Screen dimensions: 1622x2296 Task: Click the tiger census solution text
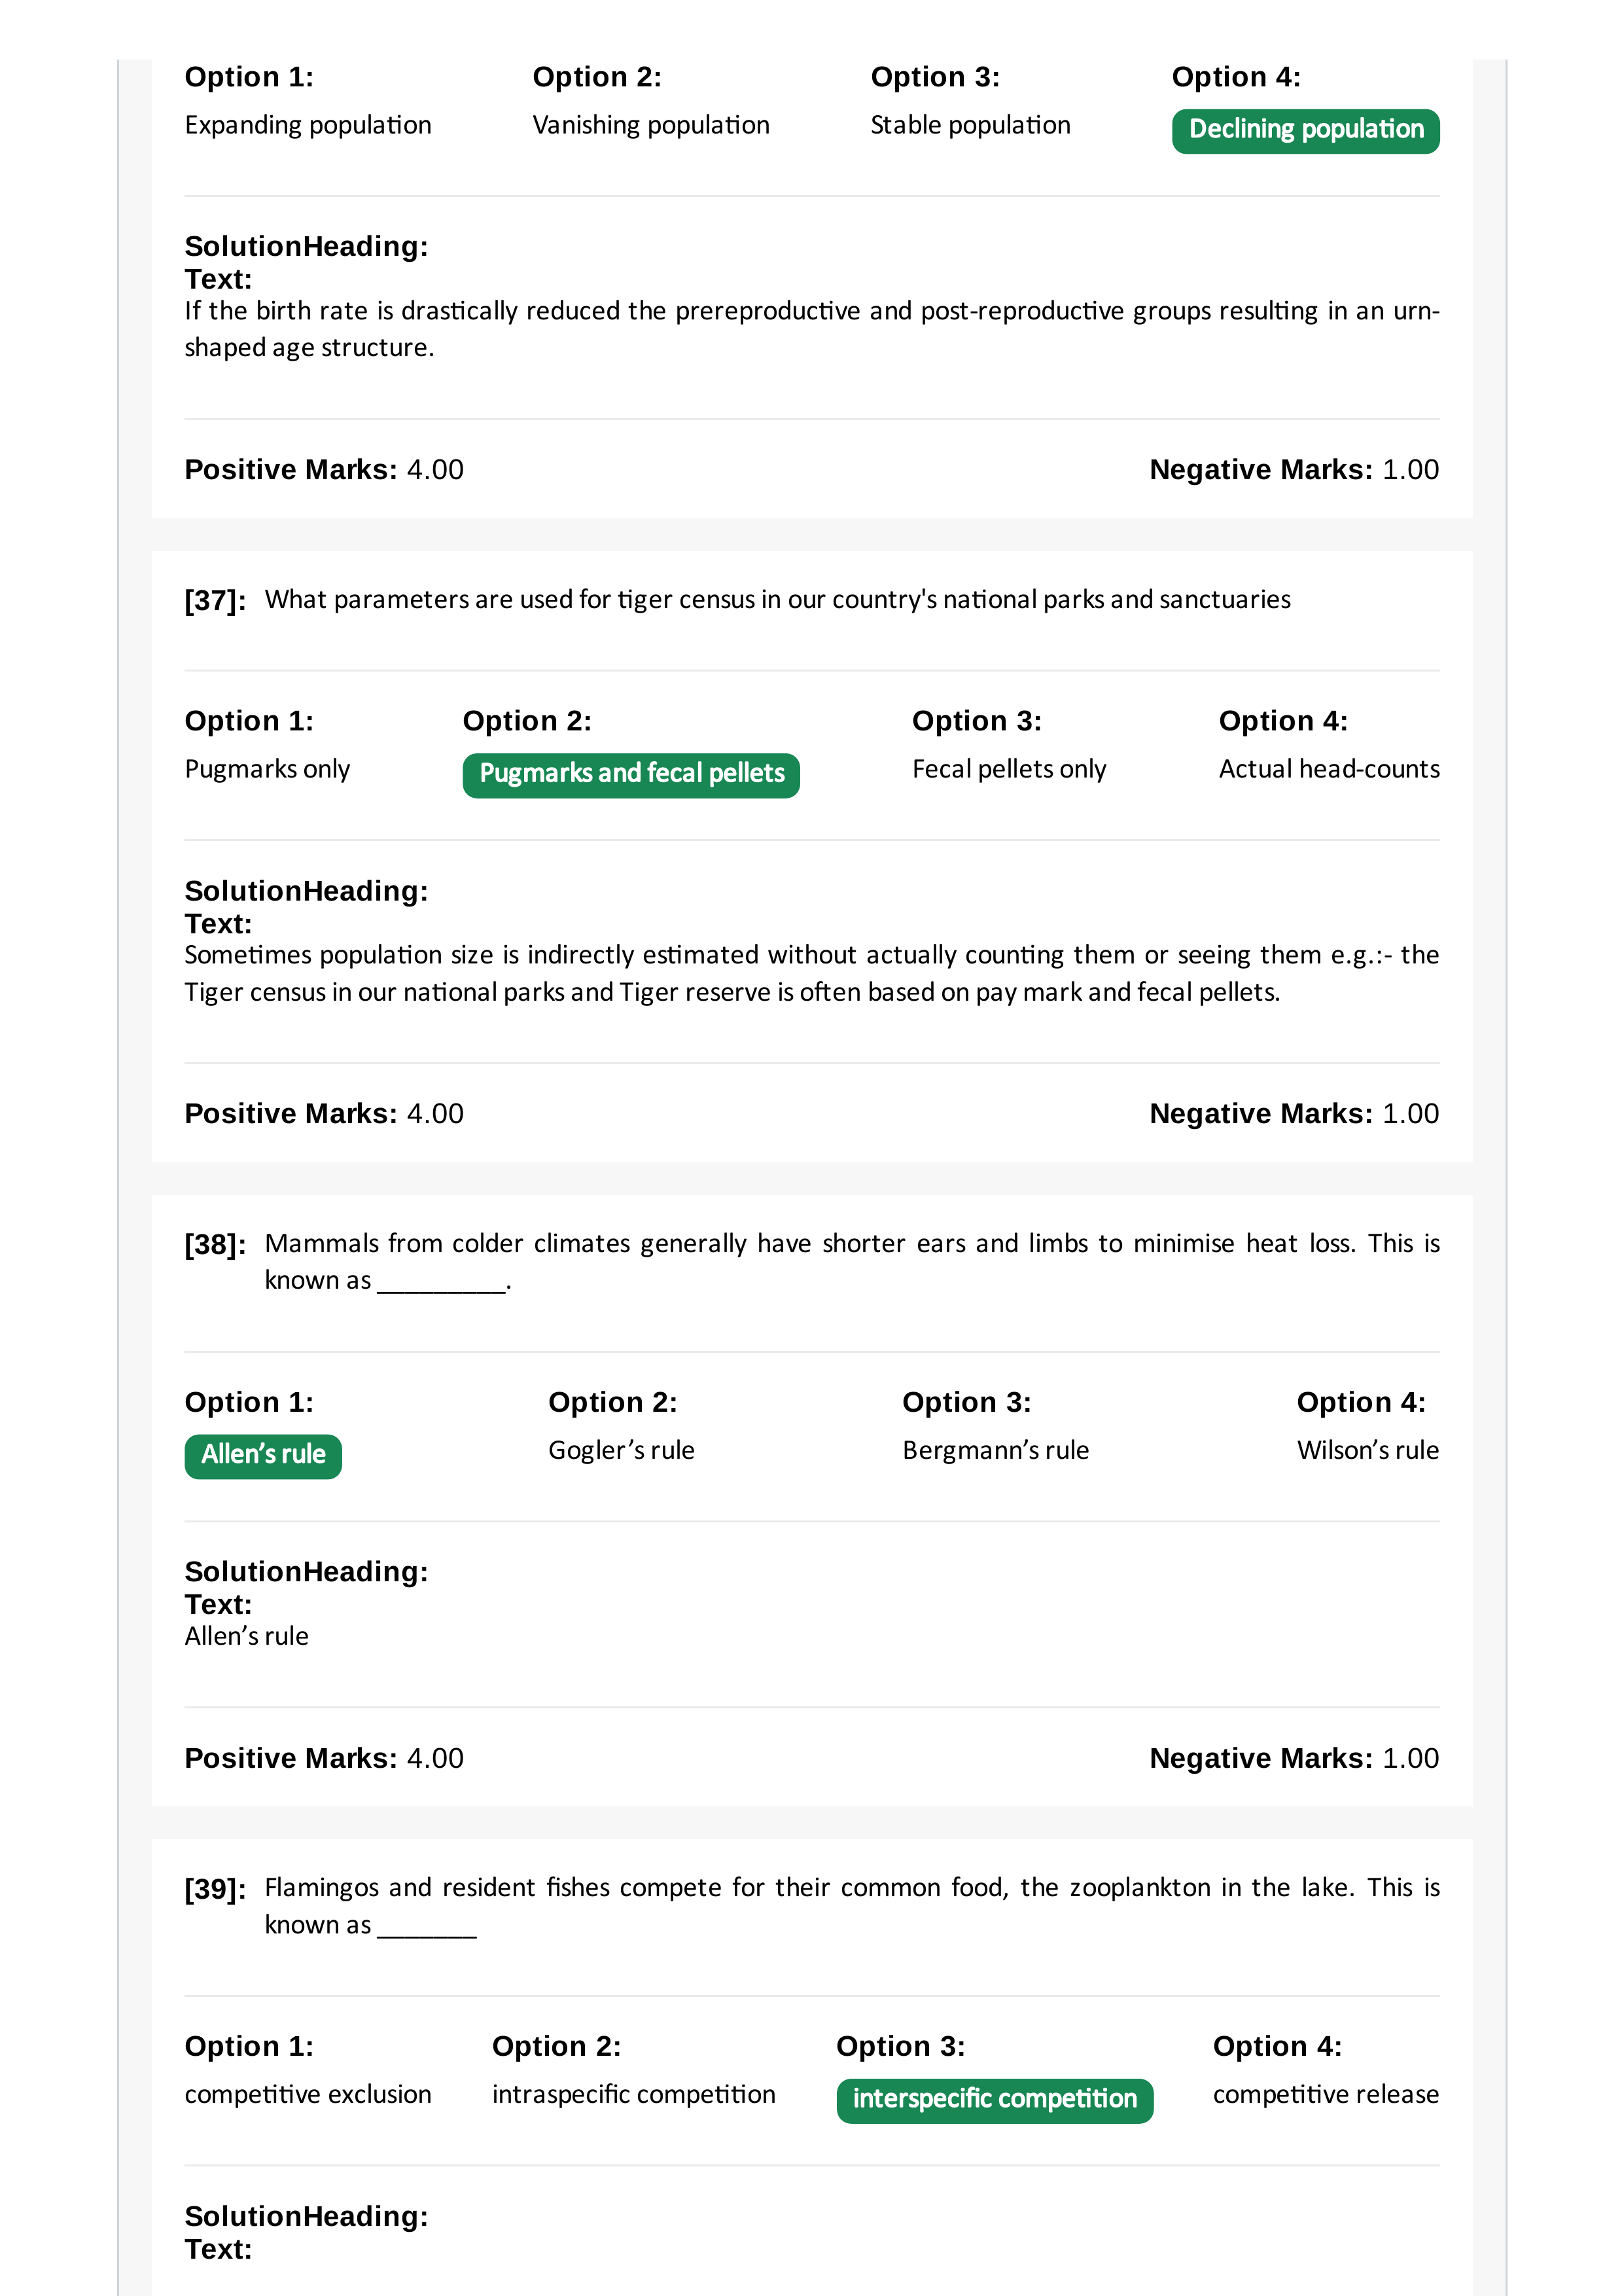click(811, 973)
